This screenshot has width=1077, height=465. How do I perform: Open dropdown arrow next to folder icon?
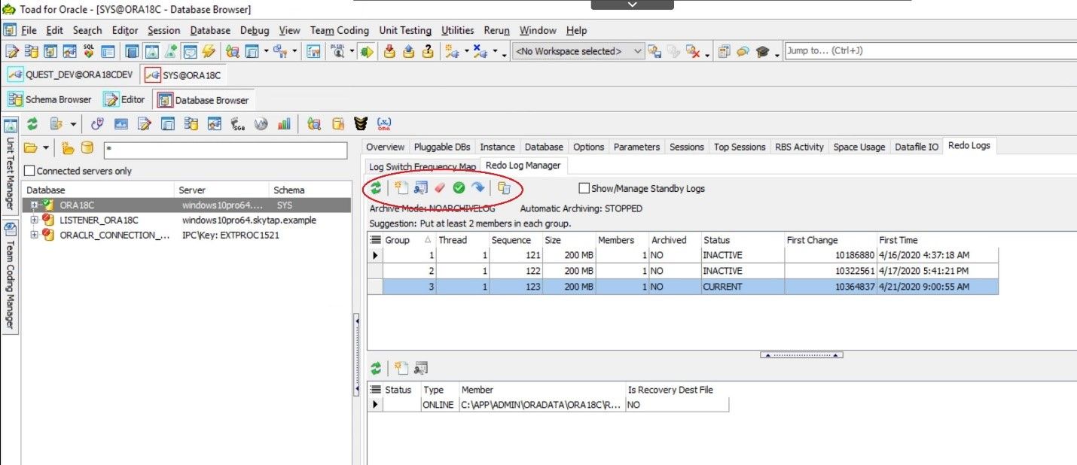pos(46,147)
